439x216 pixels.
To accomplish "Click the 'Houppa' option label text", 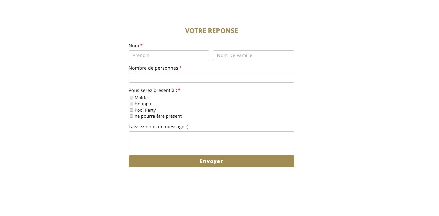I will tap(143, 104).
